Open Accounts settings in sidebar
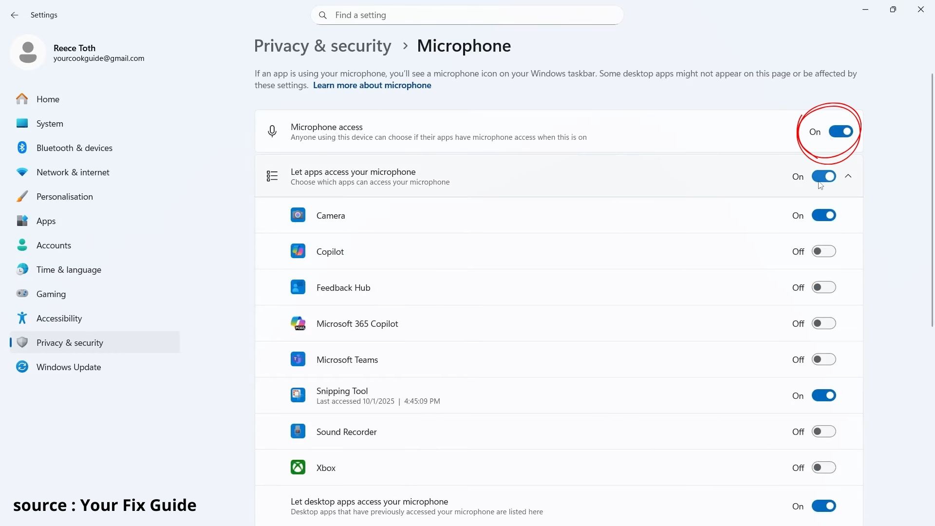Viewport: 935px width, 526px height. tap(95, 245)
